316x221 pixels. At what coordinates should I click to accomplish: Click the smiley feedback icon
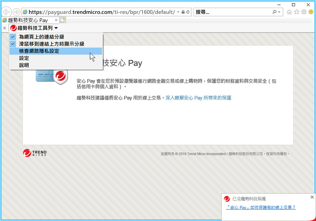311,12
